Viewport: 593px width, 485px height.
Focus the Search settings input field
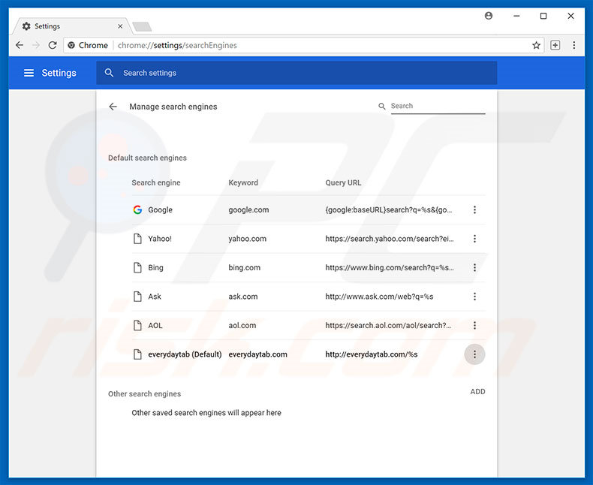[x=296, y=73]
